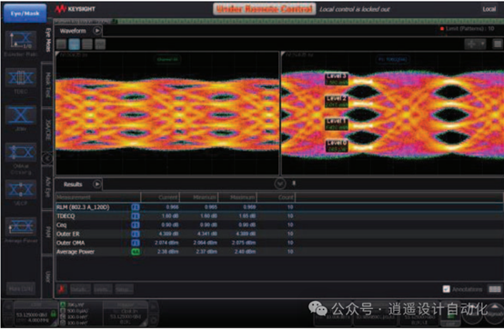Click the Details button below results

tap(80, 289)
